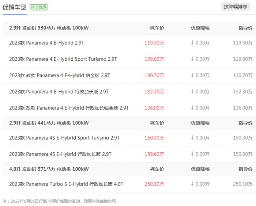
Task: Click down-arrow icon in 136.00万 row
Action: (x=192, y=107)
